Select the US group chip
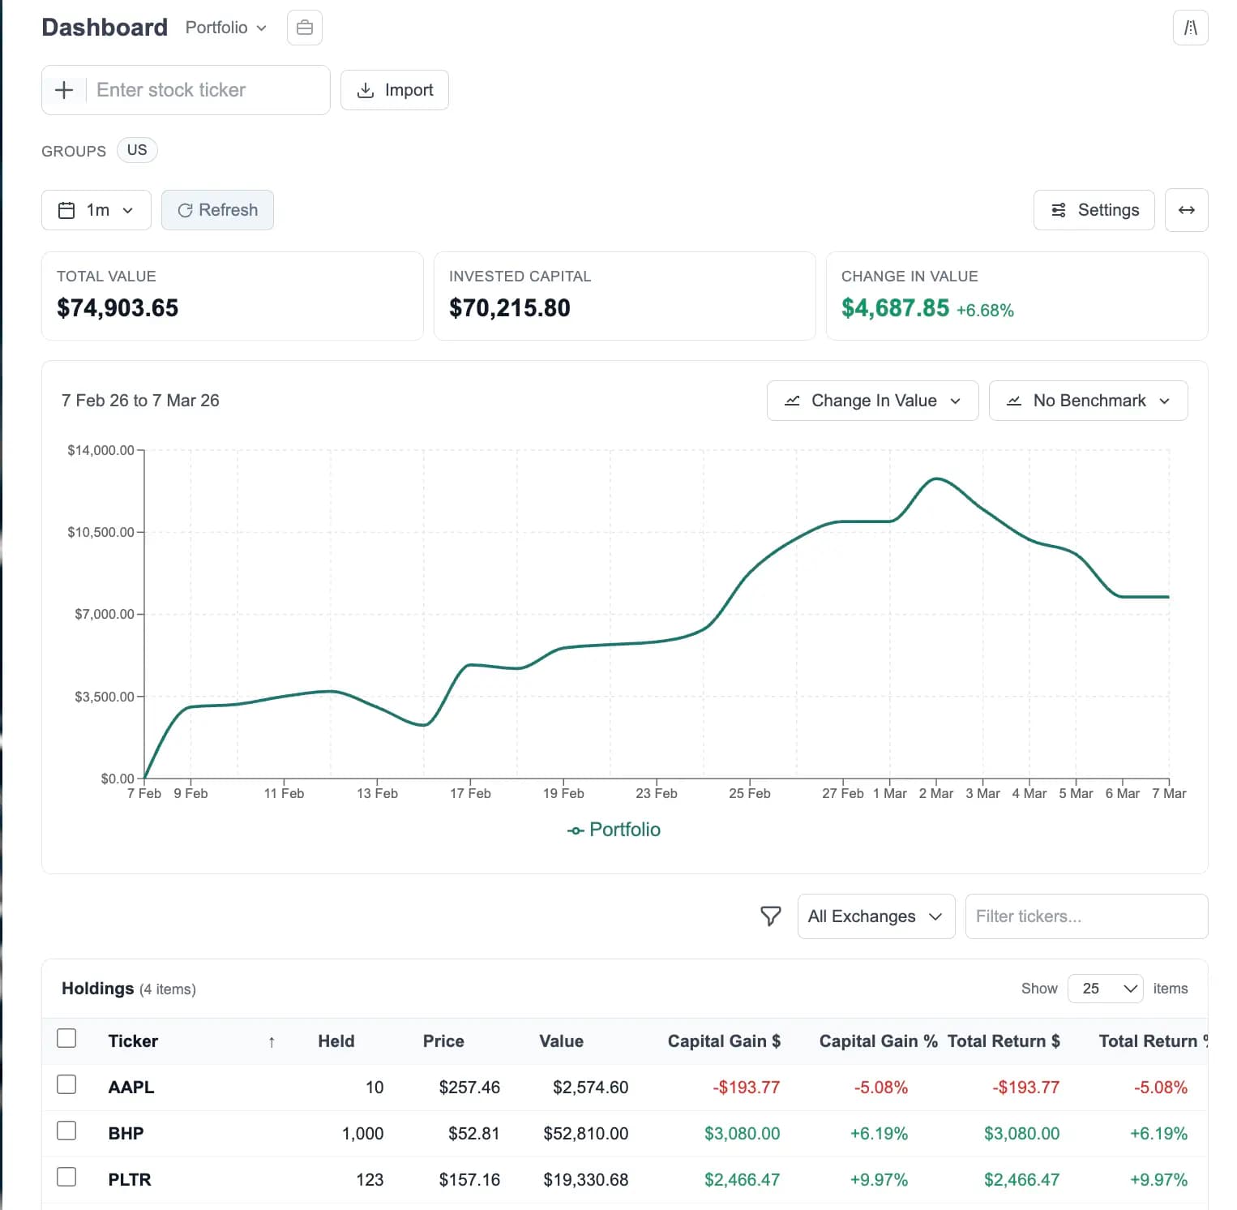Image resolution: width=1237 pixels, height=1210 pixels. point(136,149)
